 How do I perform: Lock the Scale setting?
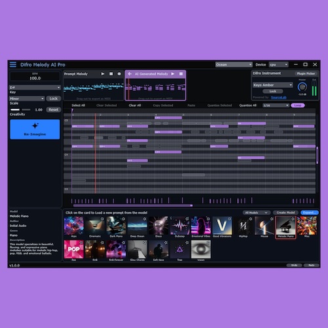53,98
